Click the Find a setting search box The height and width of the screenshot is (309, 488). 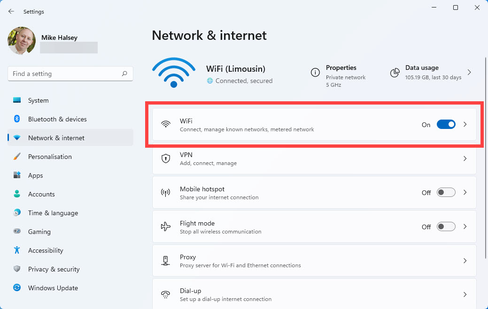(x=66, y=74)
